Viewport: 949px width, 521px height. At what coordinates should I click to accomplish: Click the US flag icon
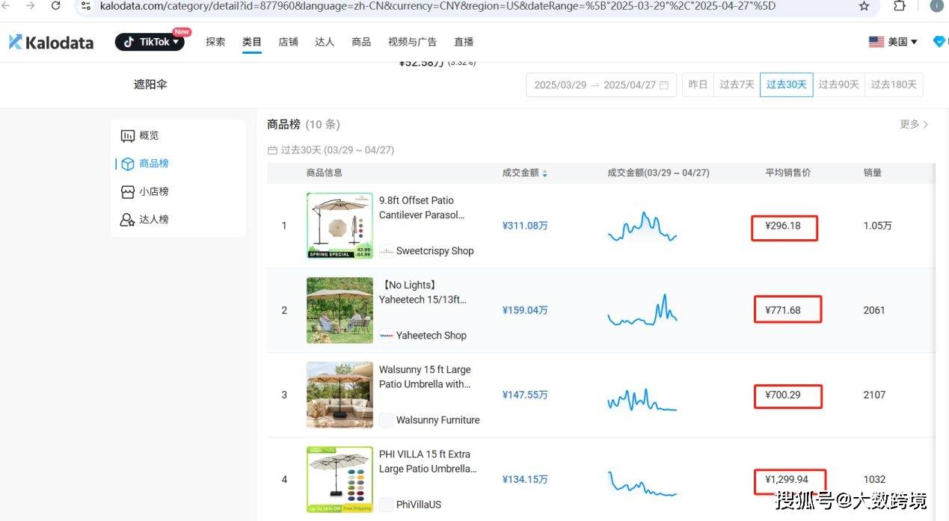coord(876,42)
